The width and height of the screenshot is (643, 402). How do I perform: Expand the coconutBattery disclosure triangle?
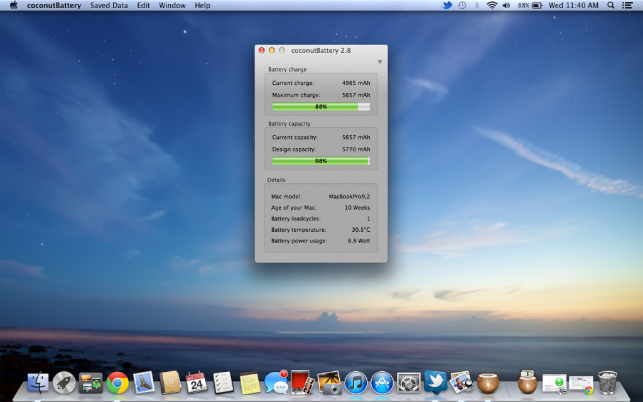(x=380, y=62)
